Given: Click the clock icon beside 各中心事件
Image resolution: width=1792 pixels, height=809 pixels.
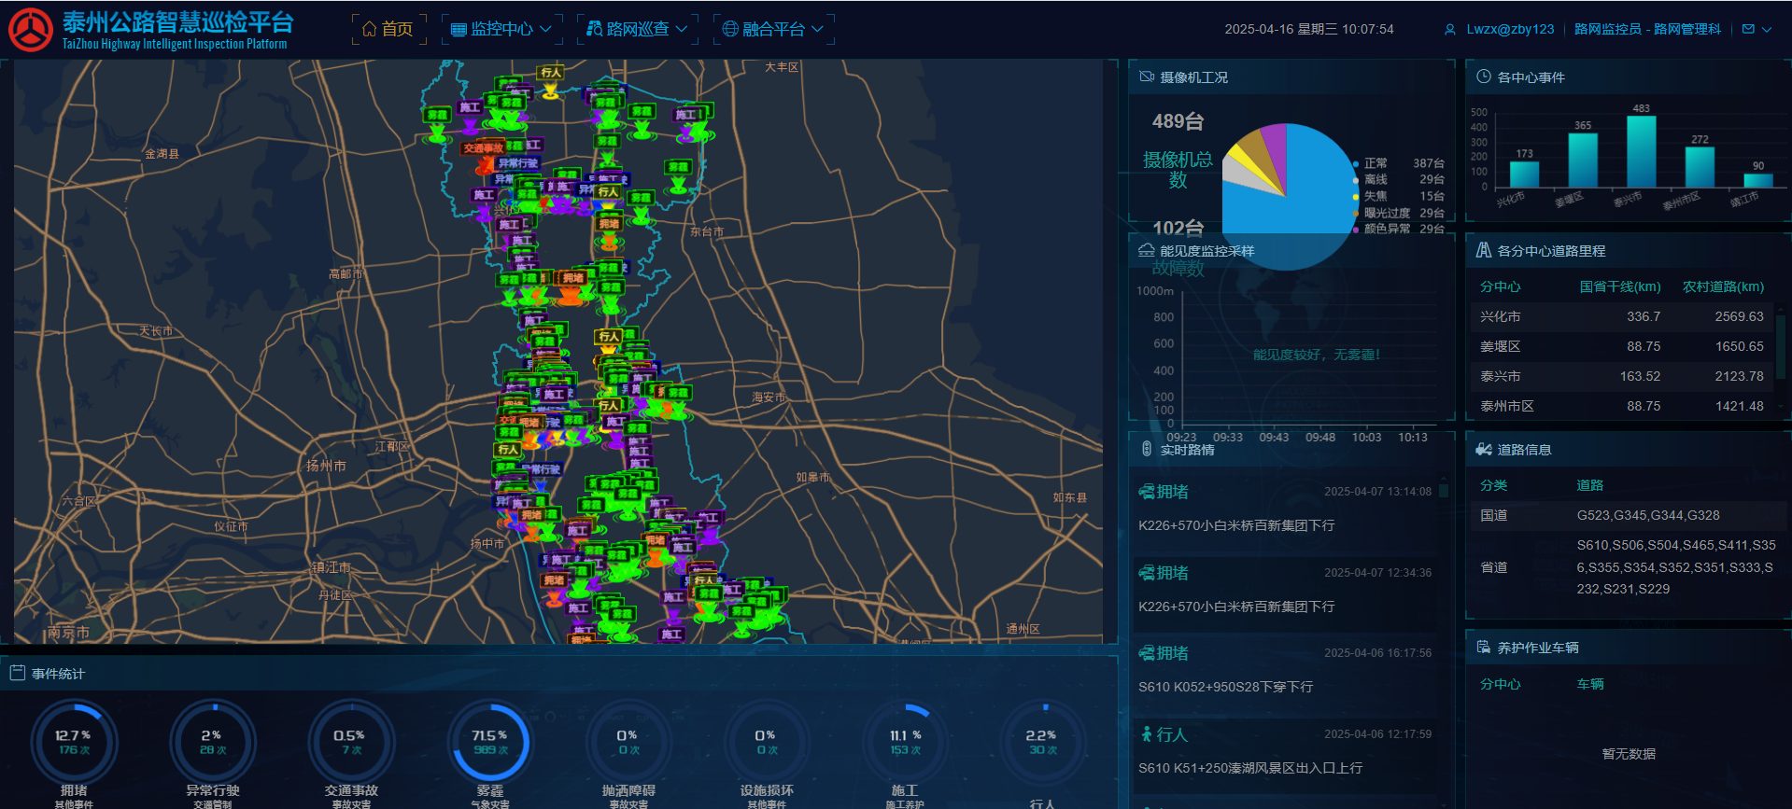Looking at the screenshot, I should 1483,77.
